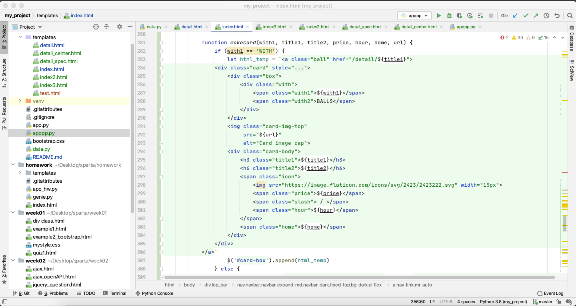Push commits with green Git arrow
The height and width of the screenshot is (306, 576).
pos(536,16)
